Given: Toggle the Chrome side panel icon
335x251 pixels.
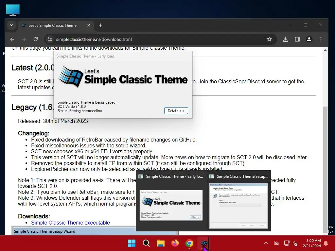Looking at the screenshot, I should click(297, 39).
